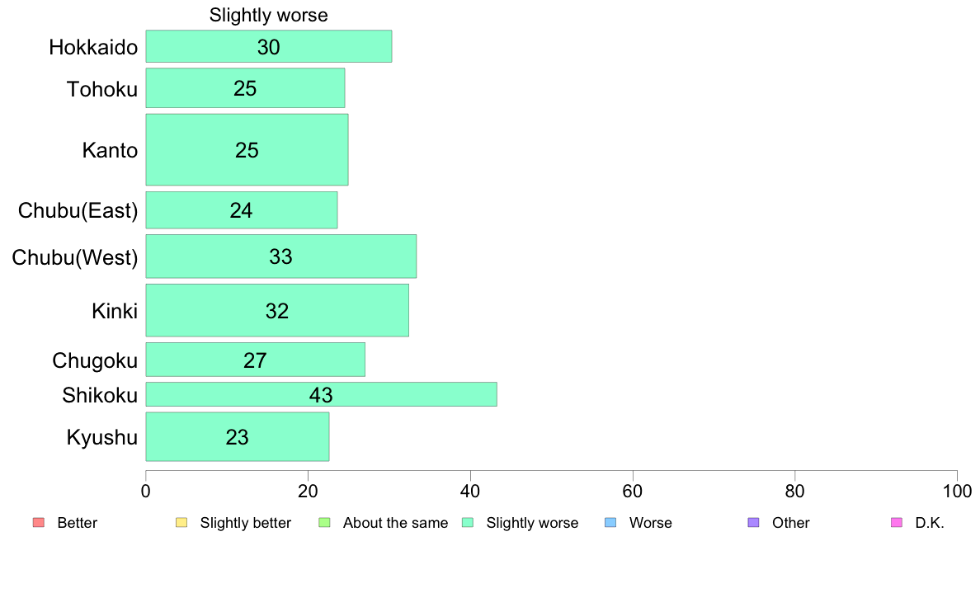Click the Slightly worse chart title
The height and width of the screenshot is (607, 980).
(x=269, y=15)
